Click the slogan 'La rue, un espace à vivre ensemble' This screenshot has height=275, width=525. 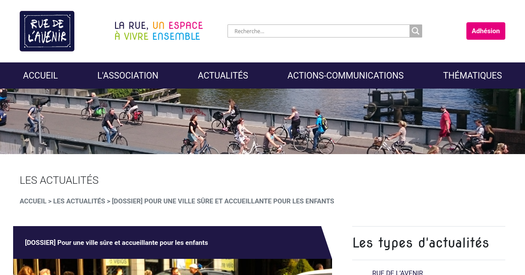point(159,31)
